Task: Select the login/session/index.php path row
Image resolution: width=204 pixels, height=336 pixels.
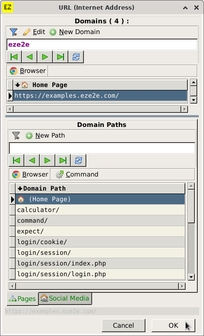Action: click(100, 264)
